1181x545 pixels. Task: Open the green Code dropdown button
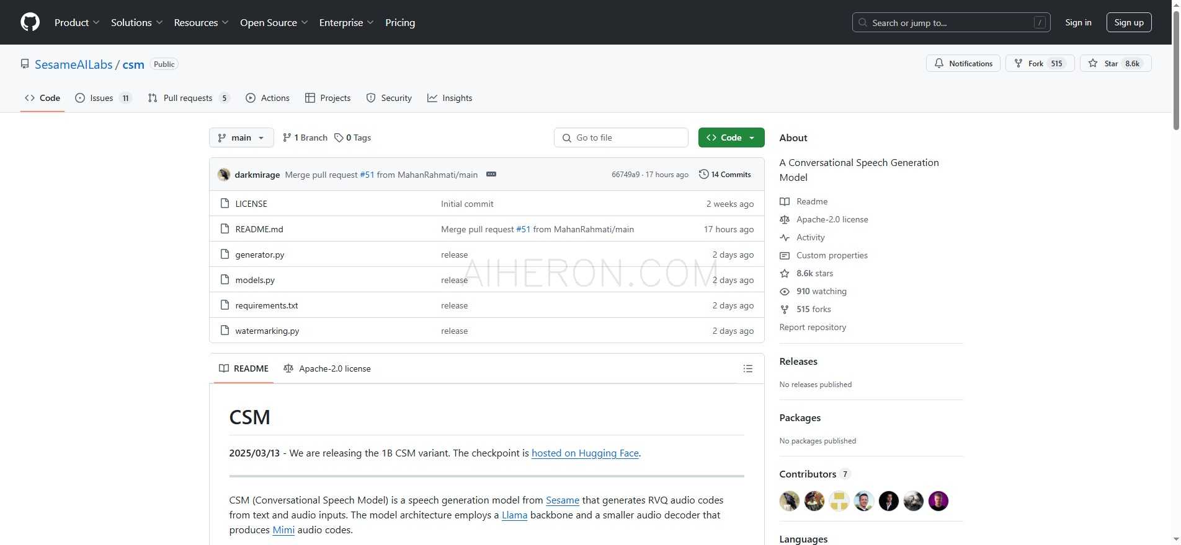pyautogui.click(x=731, y=137)
